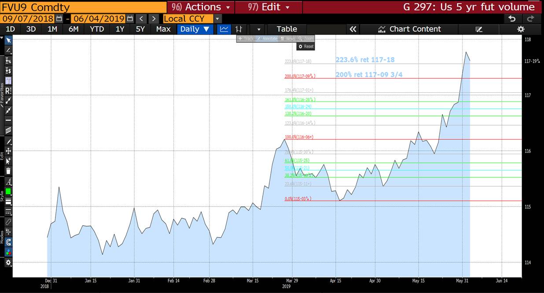
Task: Click the trash delete annotation icon
Action: click(x=8, y=171)
